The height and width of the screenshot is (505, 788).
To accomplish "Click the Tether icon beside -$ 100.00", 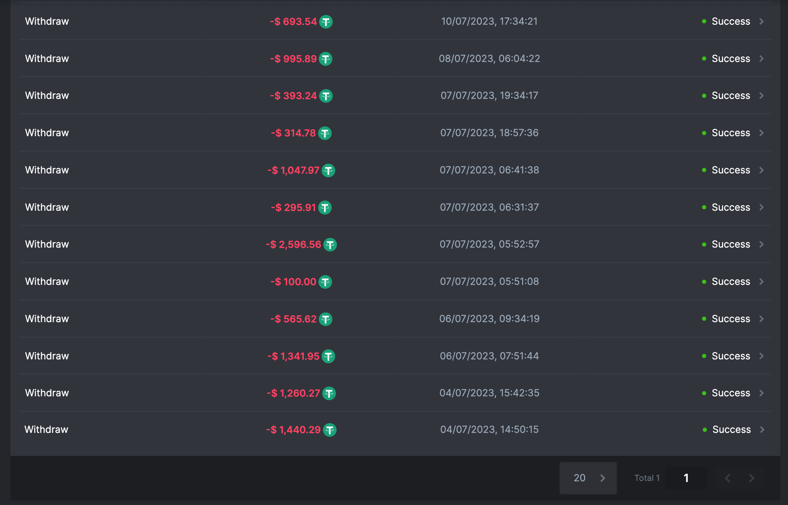I will tap(325, 282).
